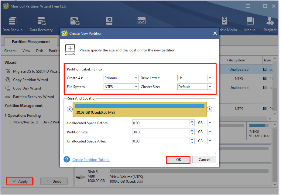Click the File System column header
281x196 pixels.
(236, 60)
